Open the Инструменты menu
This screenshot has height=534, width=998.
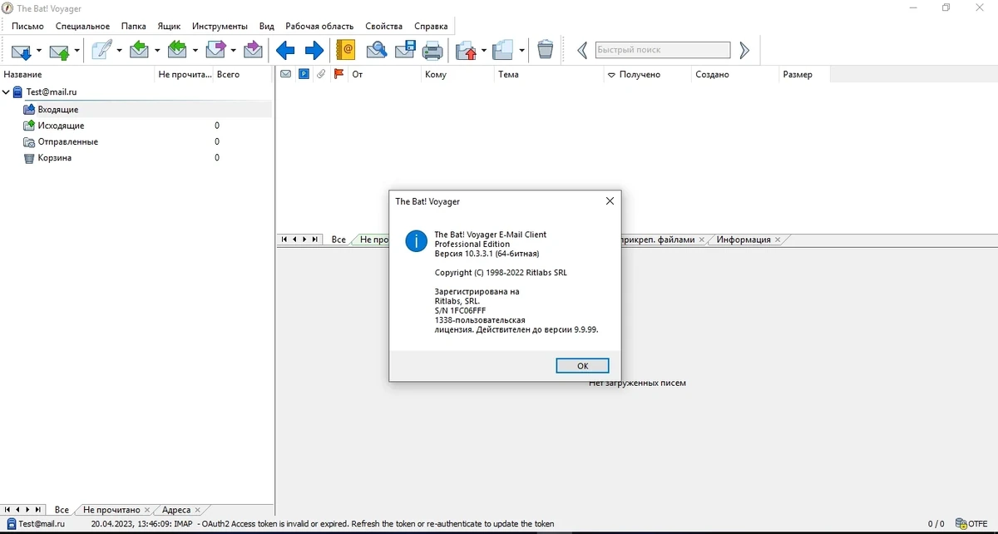tap(220, 27)
